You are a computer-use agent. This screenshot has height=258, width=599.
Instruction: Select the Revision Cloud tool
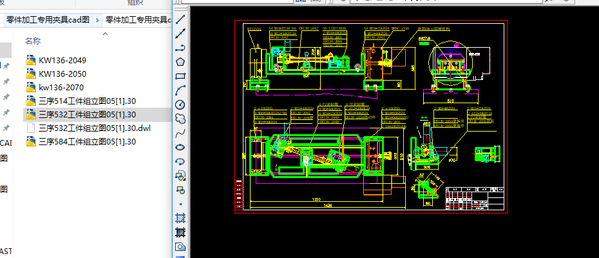(180, 119)
